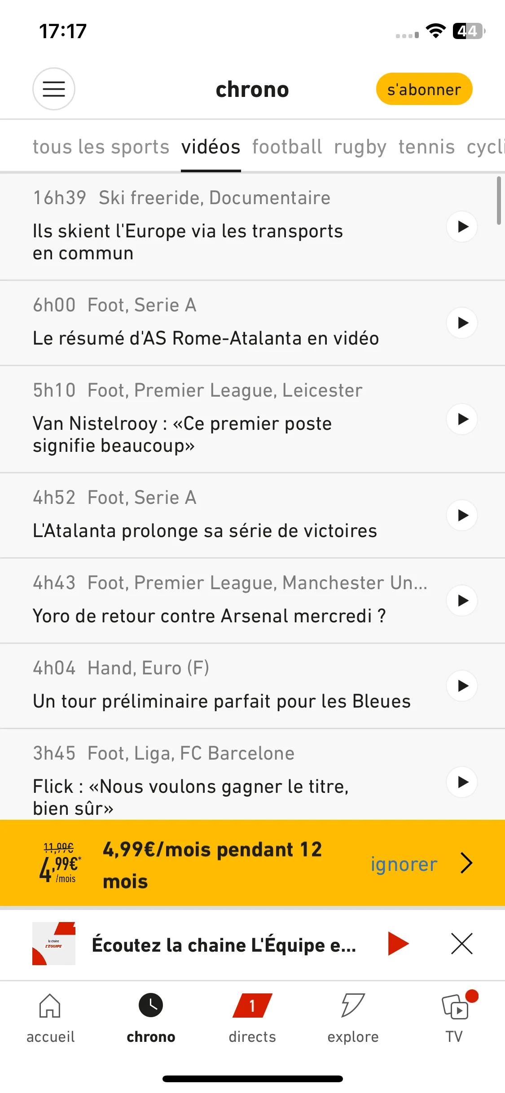Viewport: 505px width, 1093px height.
Task: Select the rugby tab
Action: point(360,147)
